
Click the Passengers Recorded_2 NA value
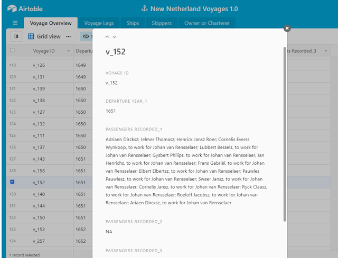(x=109, y=232)
